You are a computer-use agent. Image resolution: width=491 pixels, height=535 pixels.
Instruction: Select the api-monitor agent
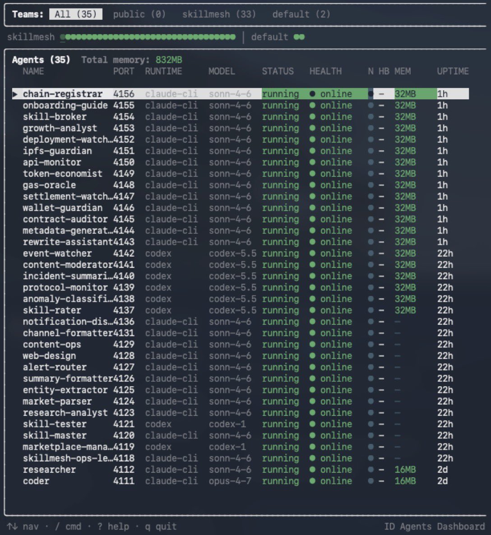(x=241, y=162)
